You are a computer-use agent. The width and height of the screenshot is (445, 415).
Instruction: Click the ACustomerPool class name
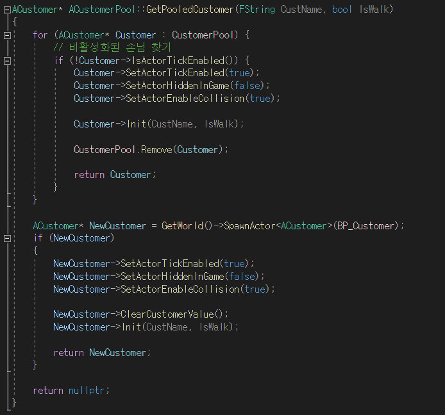tap(102, 10)
